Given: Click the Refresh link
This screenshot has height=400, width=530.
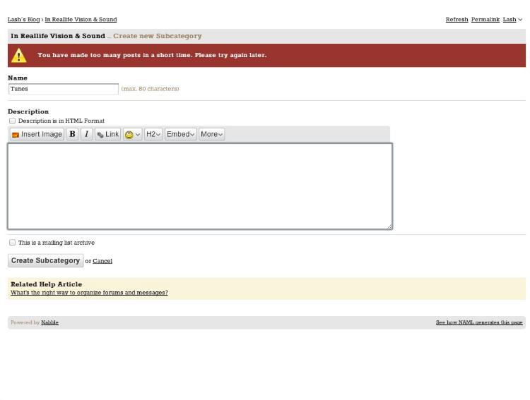Looking at the screenshot, I should coord(457,20).
